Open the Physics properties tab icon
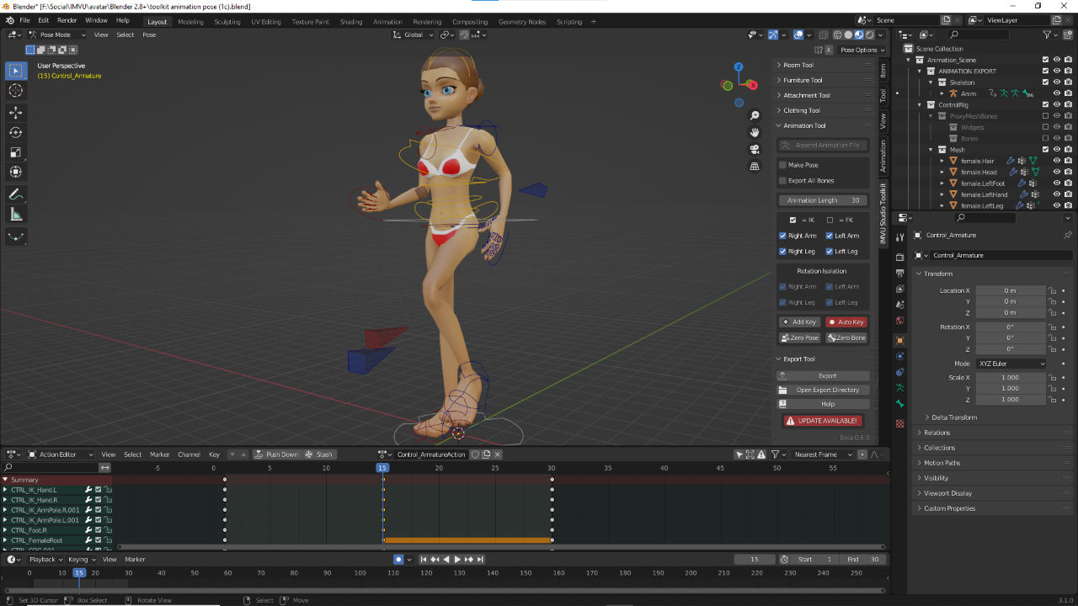Viewport: 1078px width, 606px height. pos(899,356)
